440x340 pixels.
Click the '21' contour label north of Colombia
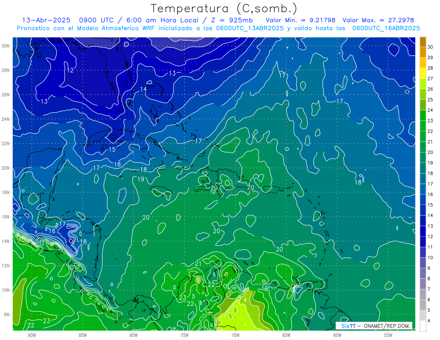[198, 264]
